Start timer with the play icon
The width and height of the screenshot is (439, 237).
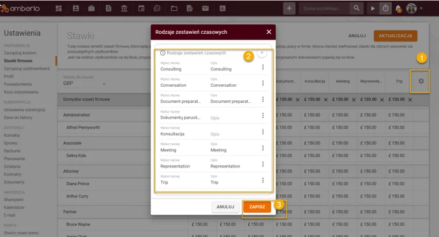(373, 8)
